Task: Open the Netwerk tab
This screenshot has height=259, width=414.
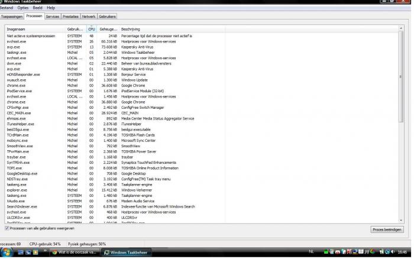Action: [x=89, y=17]
